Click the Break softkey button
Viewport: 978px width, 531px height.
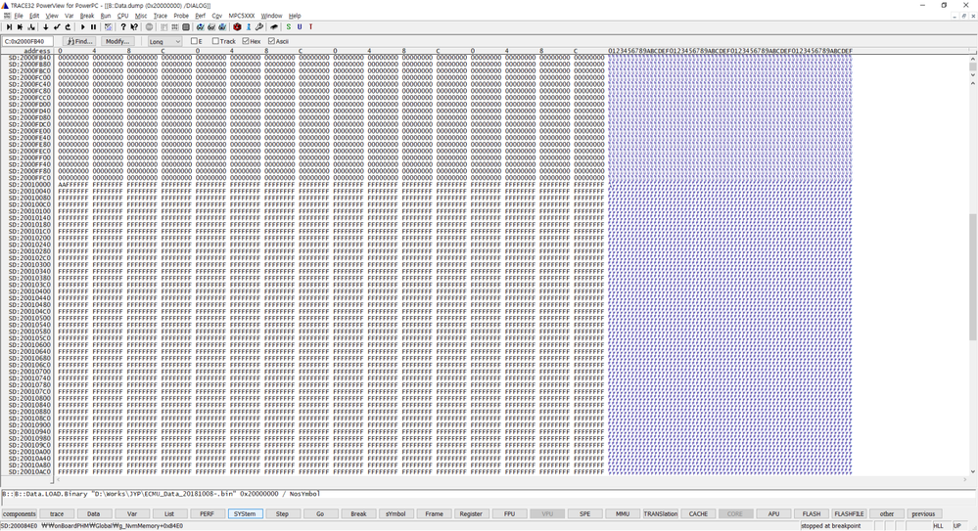point(358,514)
